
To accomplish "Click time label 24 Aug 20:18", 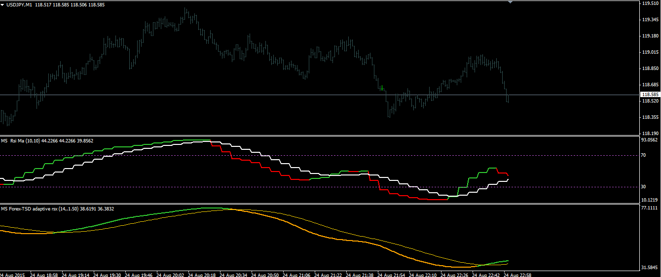I will pyautogui.click(x=203, y=274).
